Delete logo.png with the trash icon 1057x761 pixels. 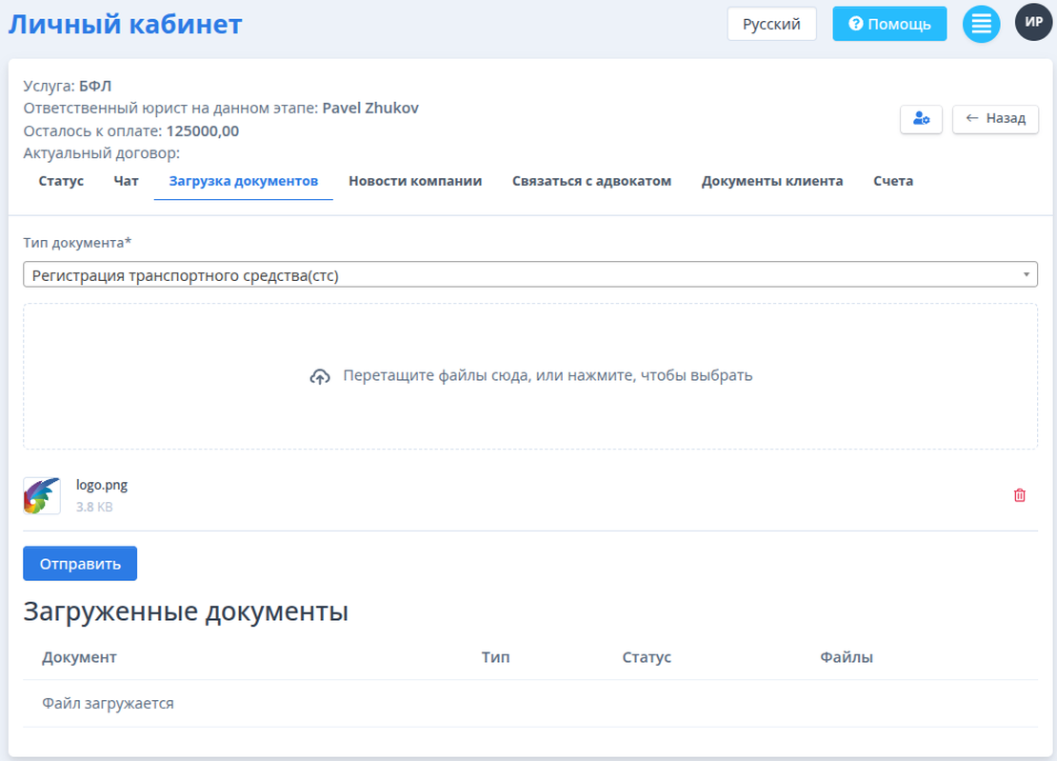point(1019,494)
